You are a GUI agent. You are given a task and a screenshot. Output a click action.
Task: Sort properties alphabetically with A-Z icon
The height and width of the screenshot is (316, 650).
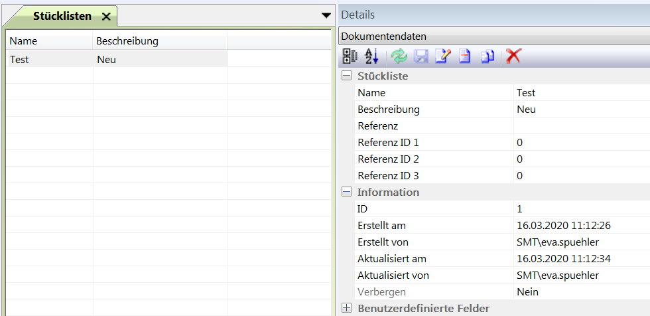point(371,56)
